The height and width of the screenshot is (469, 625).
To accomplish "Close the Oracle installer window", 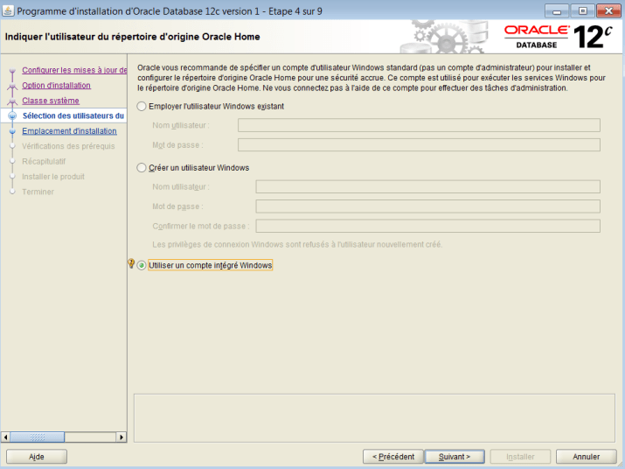I will pos(608,11).
